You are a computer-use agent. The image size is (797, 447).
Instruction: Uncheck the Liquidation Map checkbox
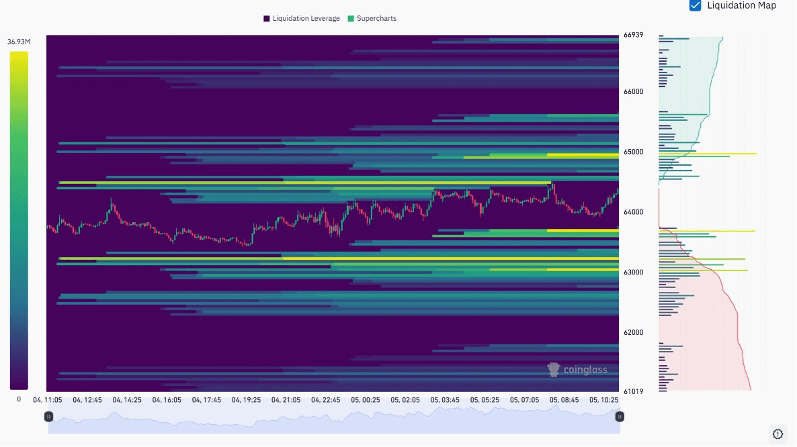pyautogui.click(x=695, y=5)
